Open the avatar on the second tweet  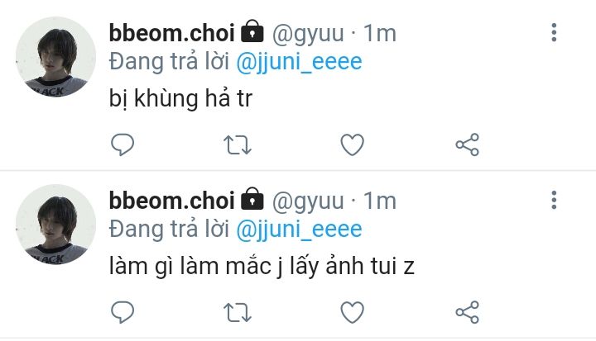pos(55,225)
